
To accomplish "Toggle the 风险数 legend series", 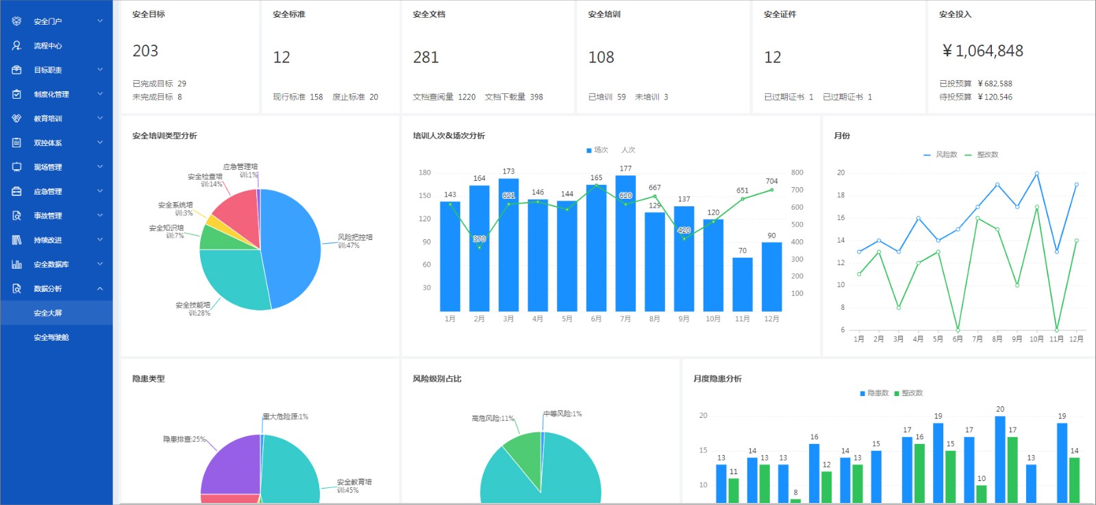I will point(941,155).
